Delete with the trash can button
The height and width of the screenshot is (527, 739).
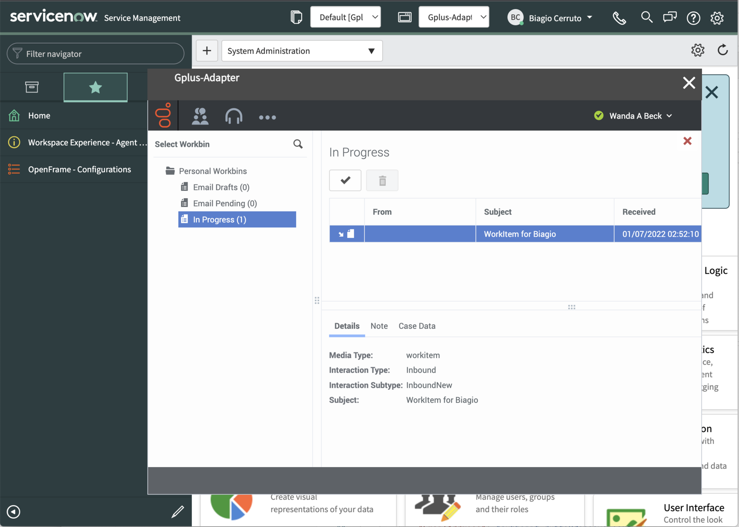pyautogui.click(x=382, y=180)
